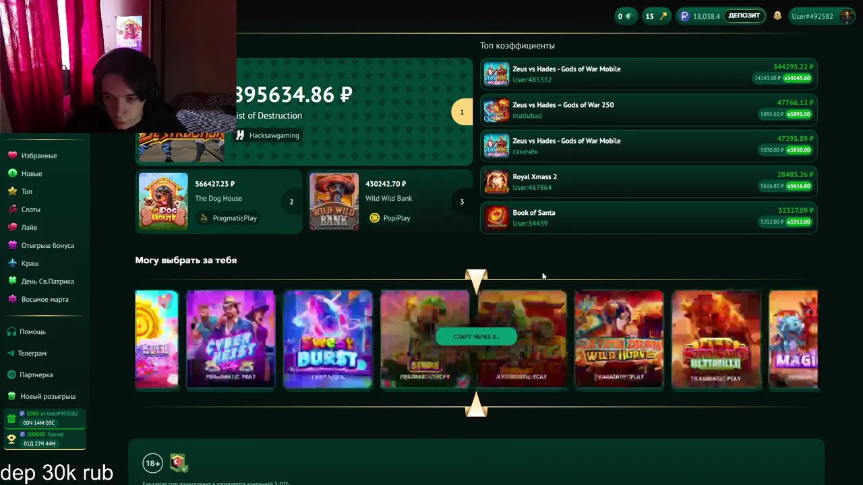Click the PragmaticPlay provider icon
Viewport: 863px width, 485px height.
point(204,218)
